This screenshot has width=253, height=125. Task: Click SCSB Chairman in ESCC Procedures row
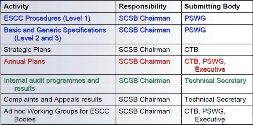pos(144,18)
